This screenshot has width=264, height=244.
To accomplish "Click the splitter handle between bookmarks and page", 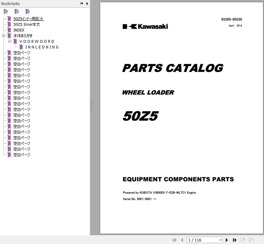I will coord(91,105).
